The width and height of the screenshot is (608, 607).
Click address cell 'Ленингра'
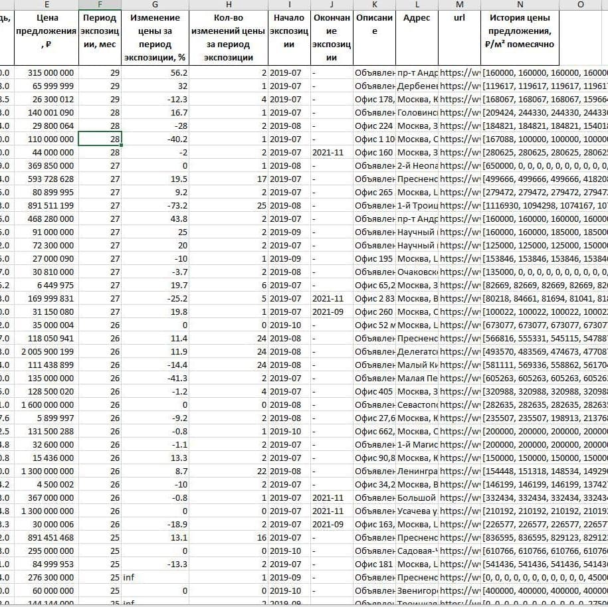tap(417, 471)
